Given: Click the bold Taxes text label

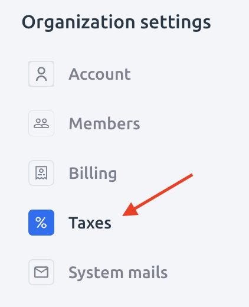Looking at the screenshot, I should click(90, 223).
